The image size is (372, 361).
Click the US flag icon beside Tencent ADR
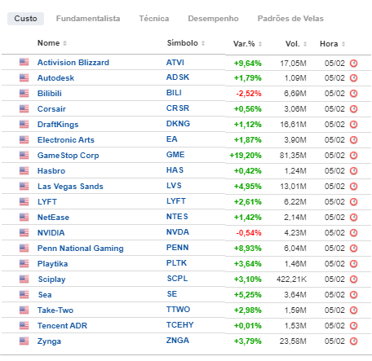click(x=24, y=326)
